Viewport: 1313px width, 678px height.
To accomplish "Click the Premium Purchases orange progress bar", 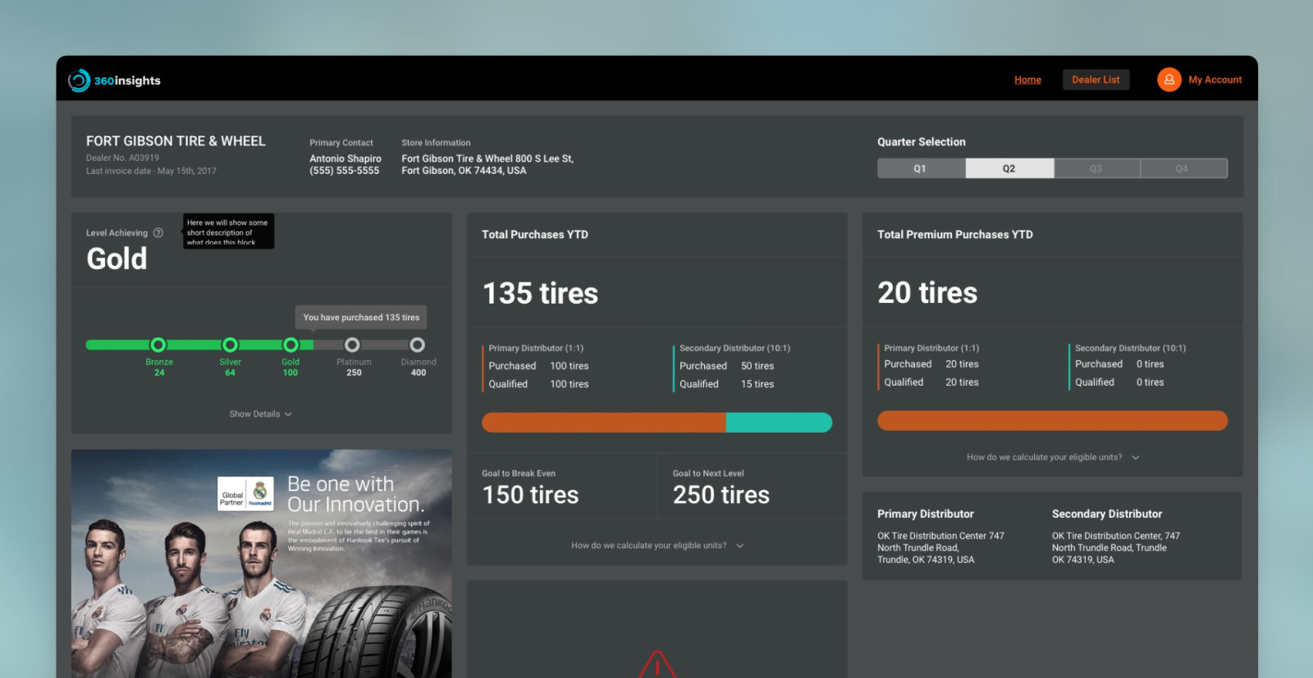I will (x=1053, y=421).
